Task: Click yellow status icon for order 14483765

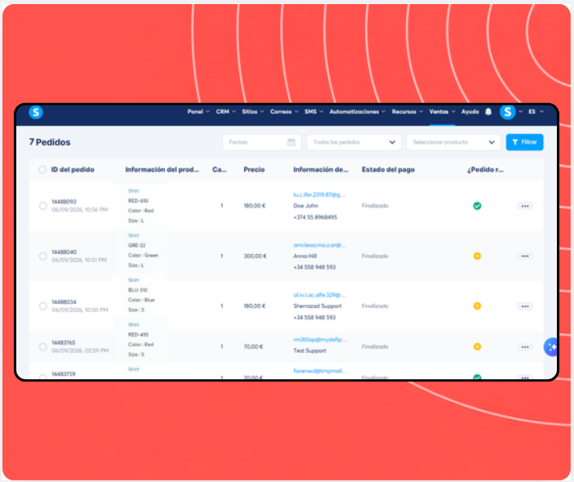Action: click(477, 346)
